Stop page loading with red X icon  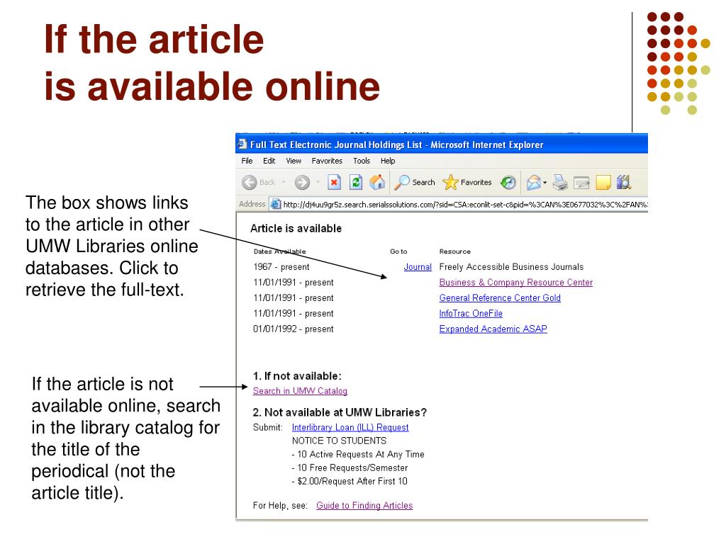[x=334, y=182]
